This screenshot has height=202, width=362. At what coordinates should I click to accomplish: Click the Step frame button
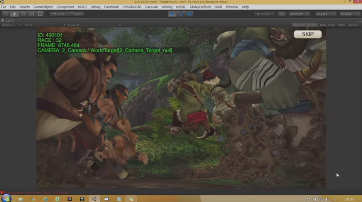(x=190, y=14)
